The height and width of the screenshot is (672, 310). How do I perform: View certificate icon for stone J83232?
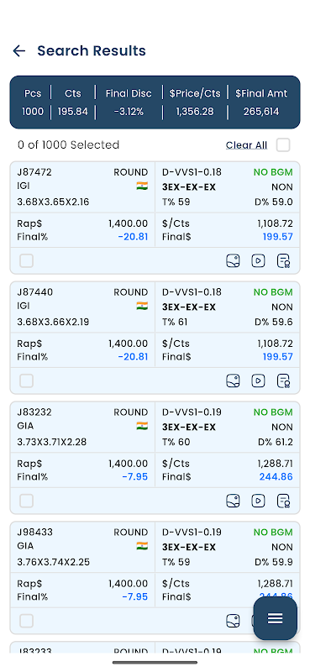283,501
